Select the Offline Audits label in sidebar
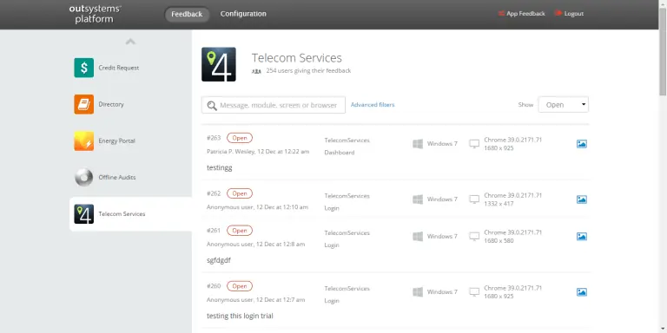 [117, 178]
